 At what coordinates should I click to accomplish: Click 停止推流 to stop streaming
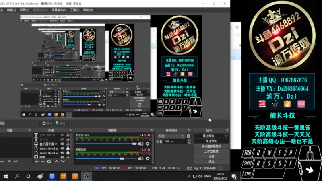pyautogui.click(x=208, y=136)
